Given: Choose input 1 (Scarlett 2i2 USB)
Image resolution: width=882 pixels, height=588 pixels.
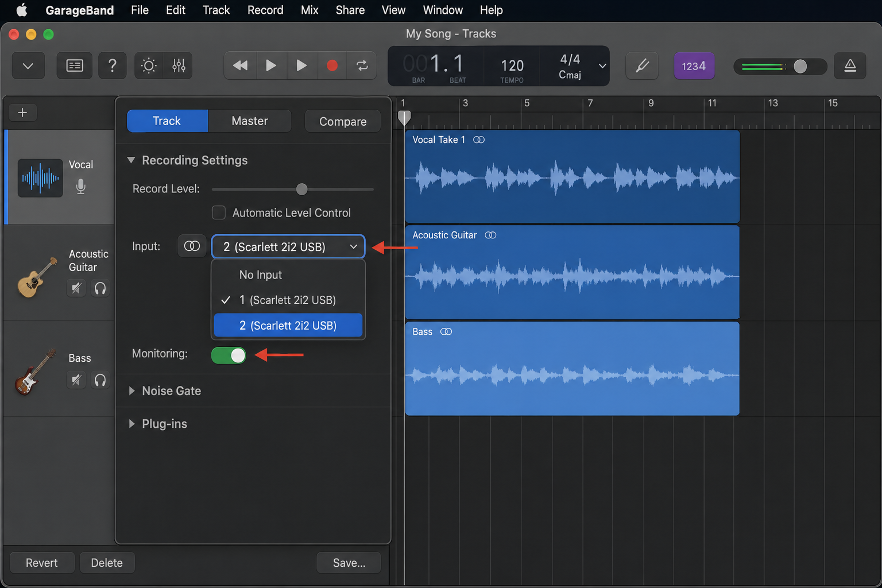Looking at the screenshot, I should point(288,300).
